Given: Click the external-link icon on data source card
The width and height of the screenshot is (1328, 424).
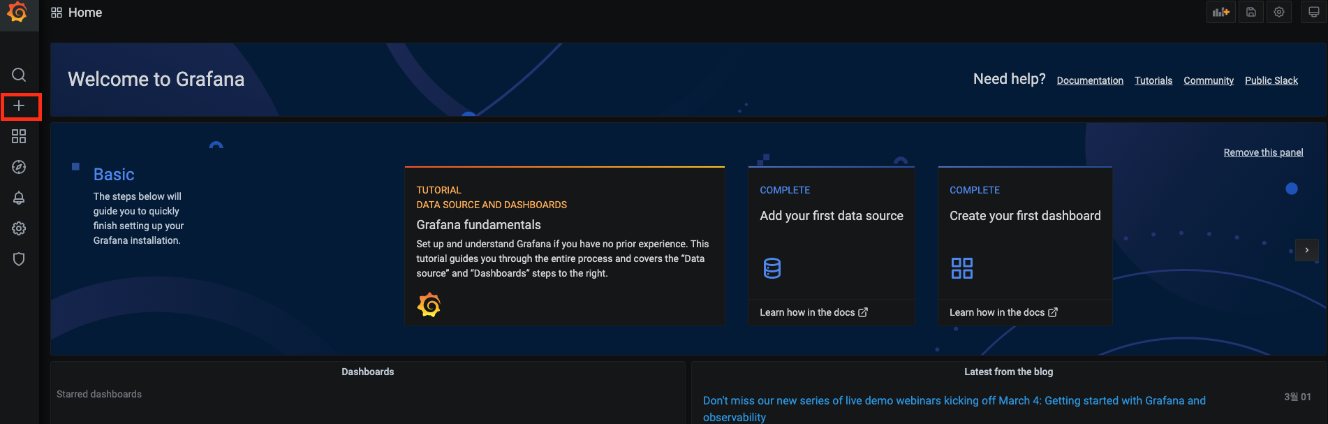Looking at the screenshot, I should pos(863,312).
